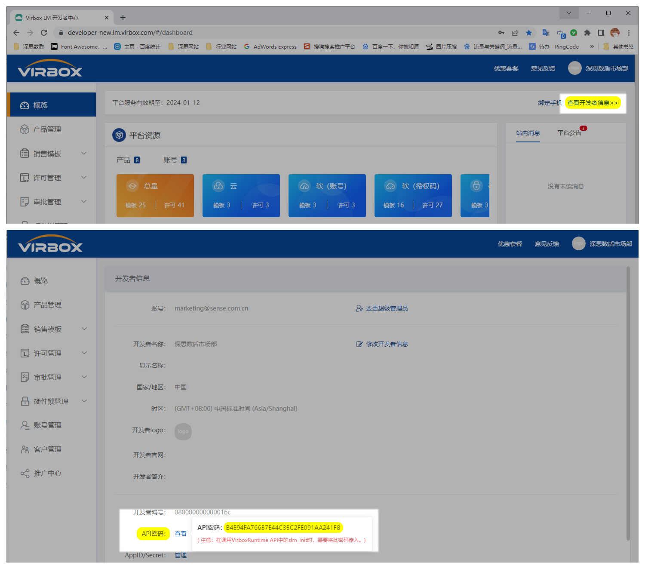This screenshot has height=569, width=645.
Task: Click the user logo avatar in upper header
Action: pos(575,68)
